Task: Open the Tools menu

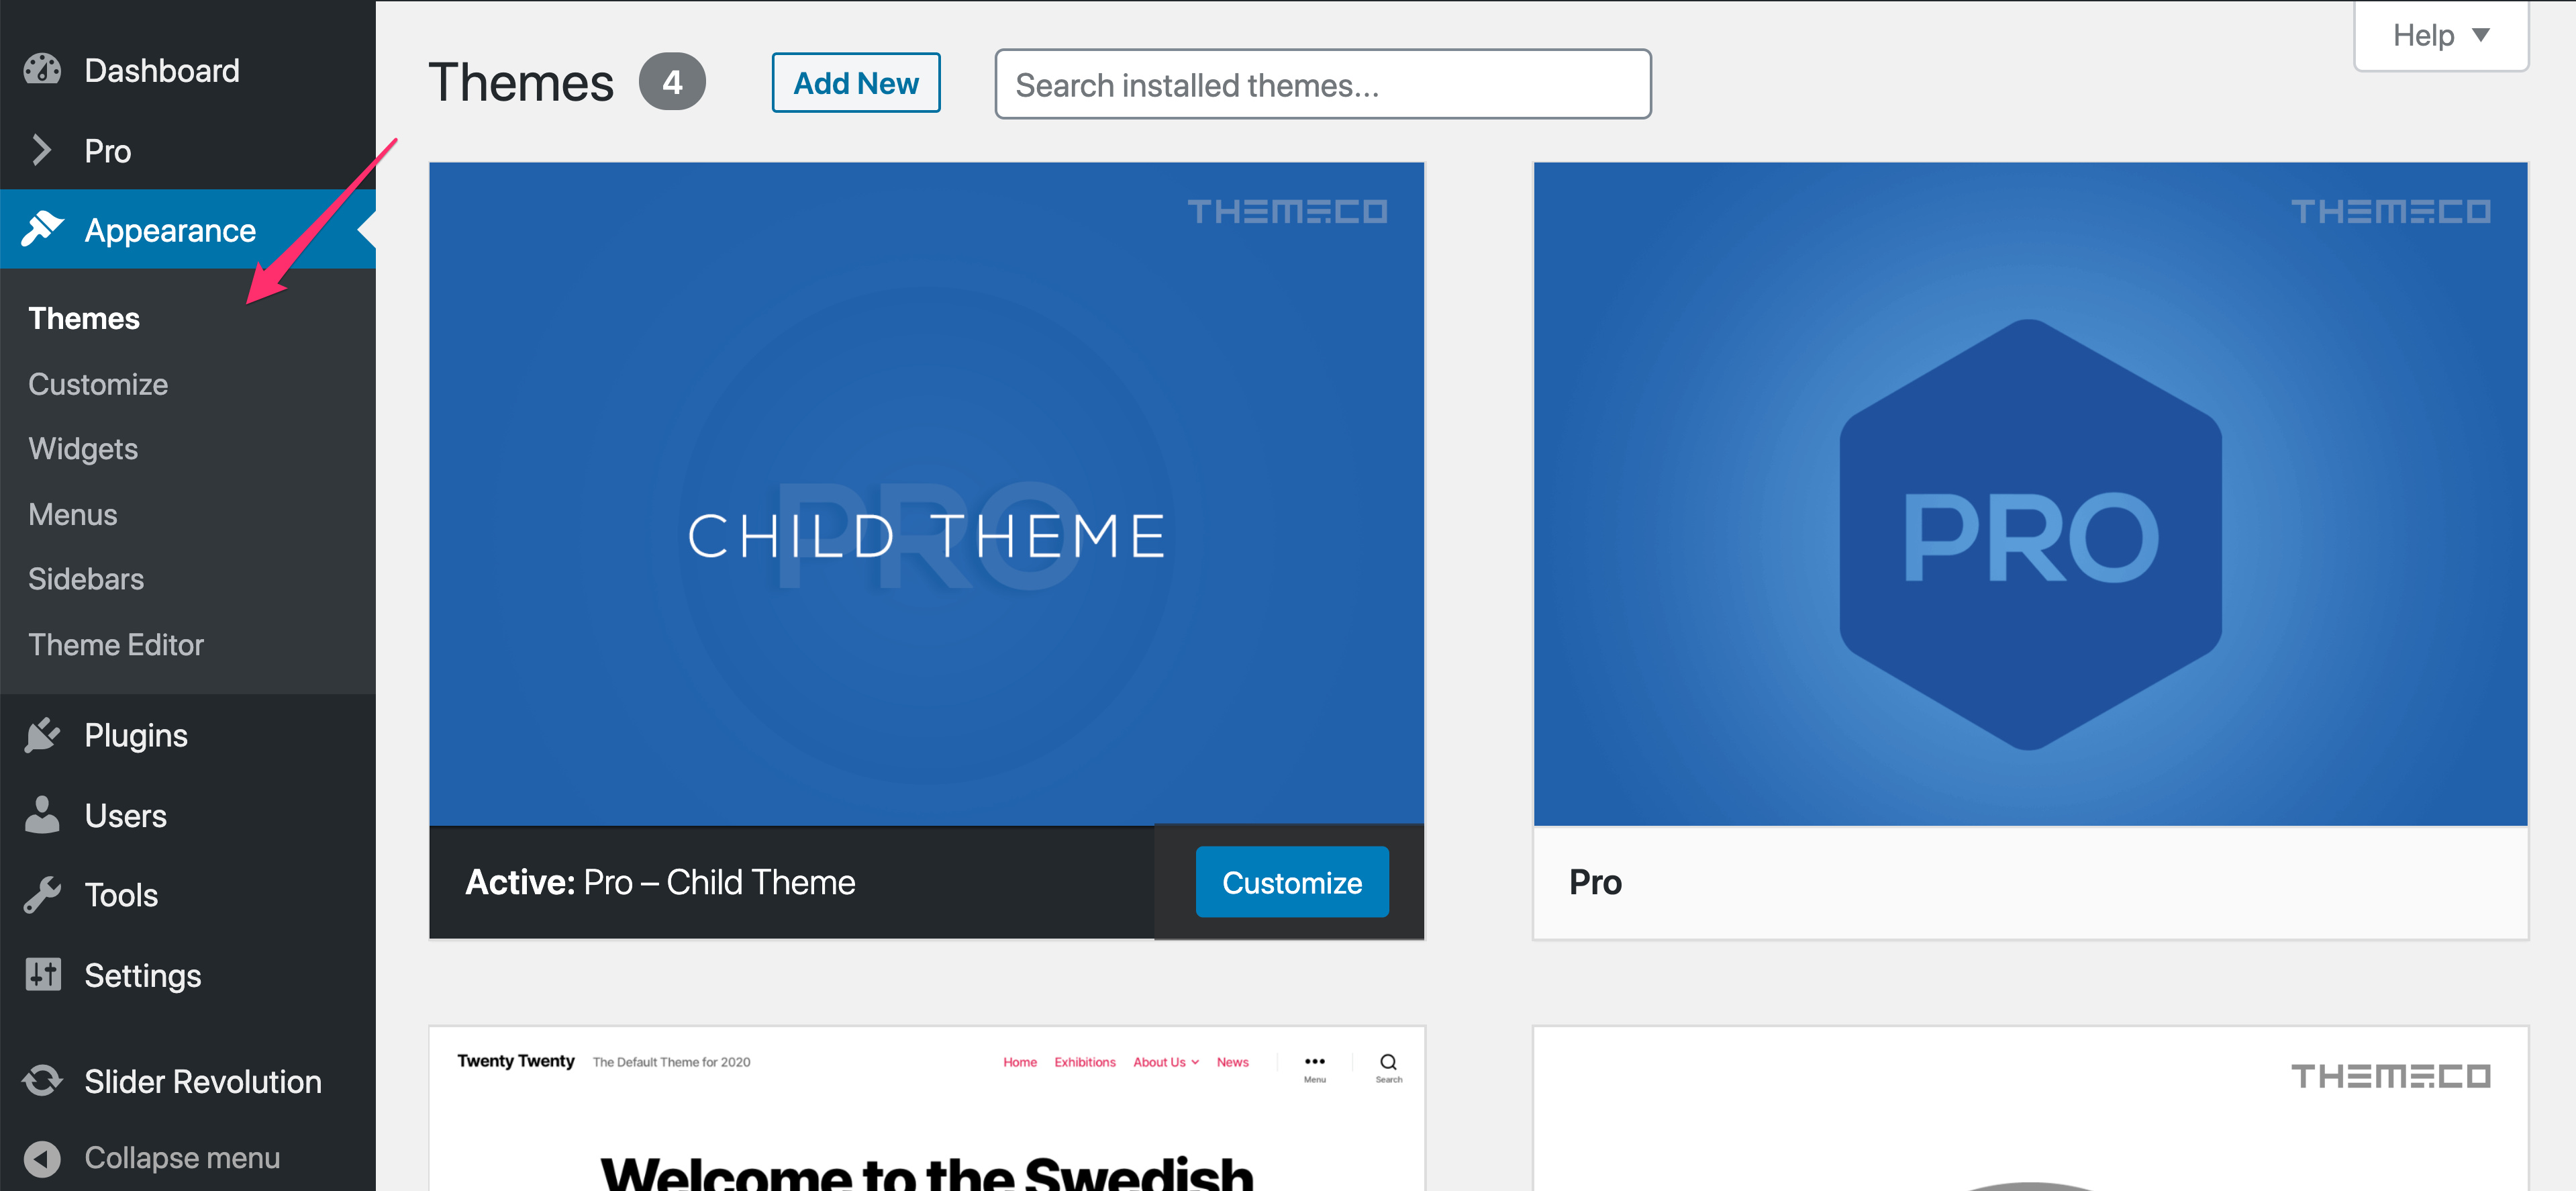Action: coord(188,895)
